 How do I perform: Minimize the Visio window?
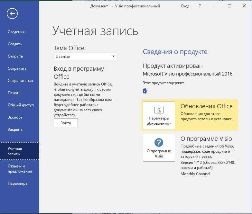pyautogui.click(x=215, y=6)
